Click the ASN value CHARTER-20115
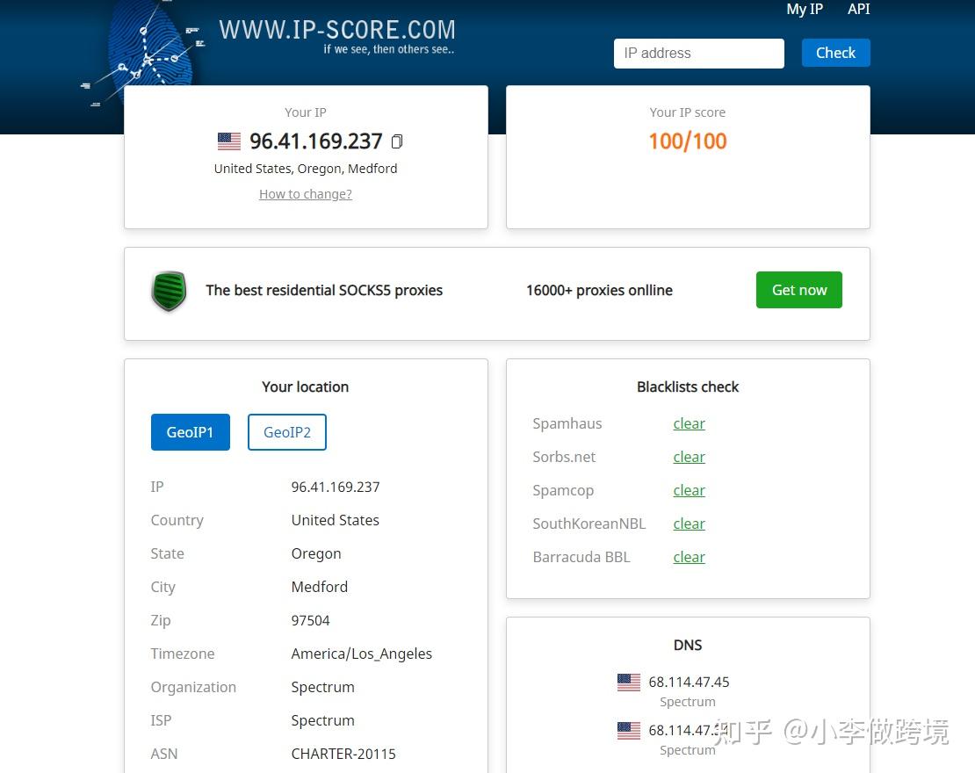This screenshot has height=773, width=975. tap(343, 755)
